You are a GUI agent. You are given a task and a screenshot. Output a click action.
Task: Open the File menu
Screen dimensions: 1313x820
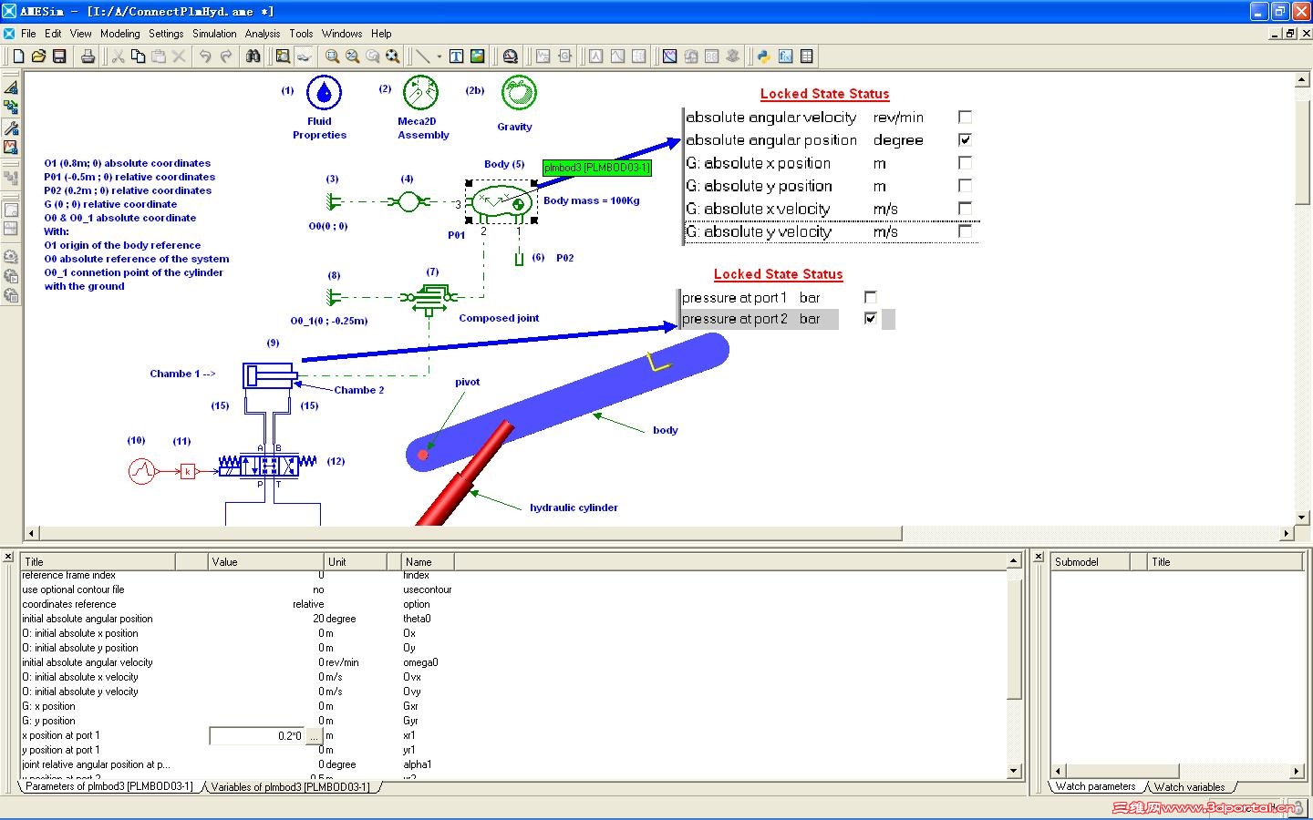[28, 34]
